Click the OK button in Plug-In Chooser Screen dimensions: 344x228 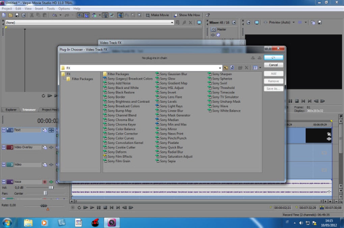click(274, 57)
